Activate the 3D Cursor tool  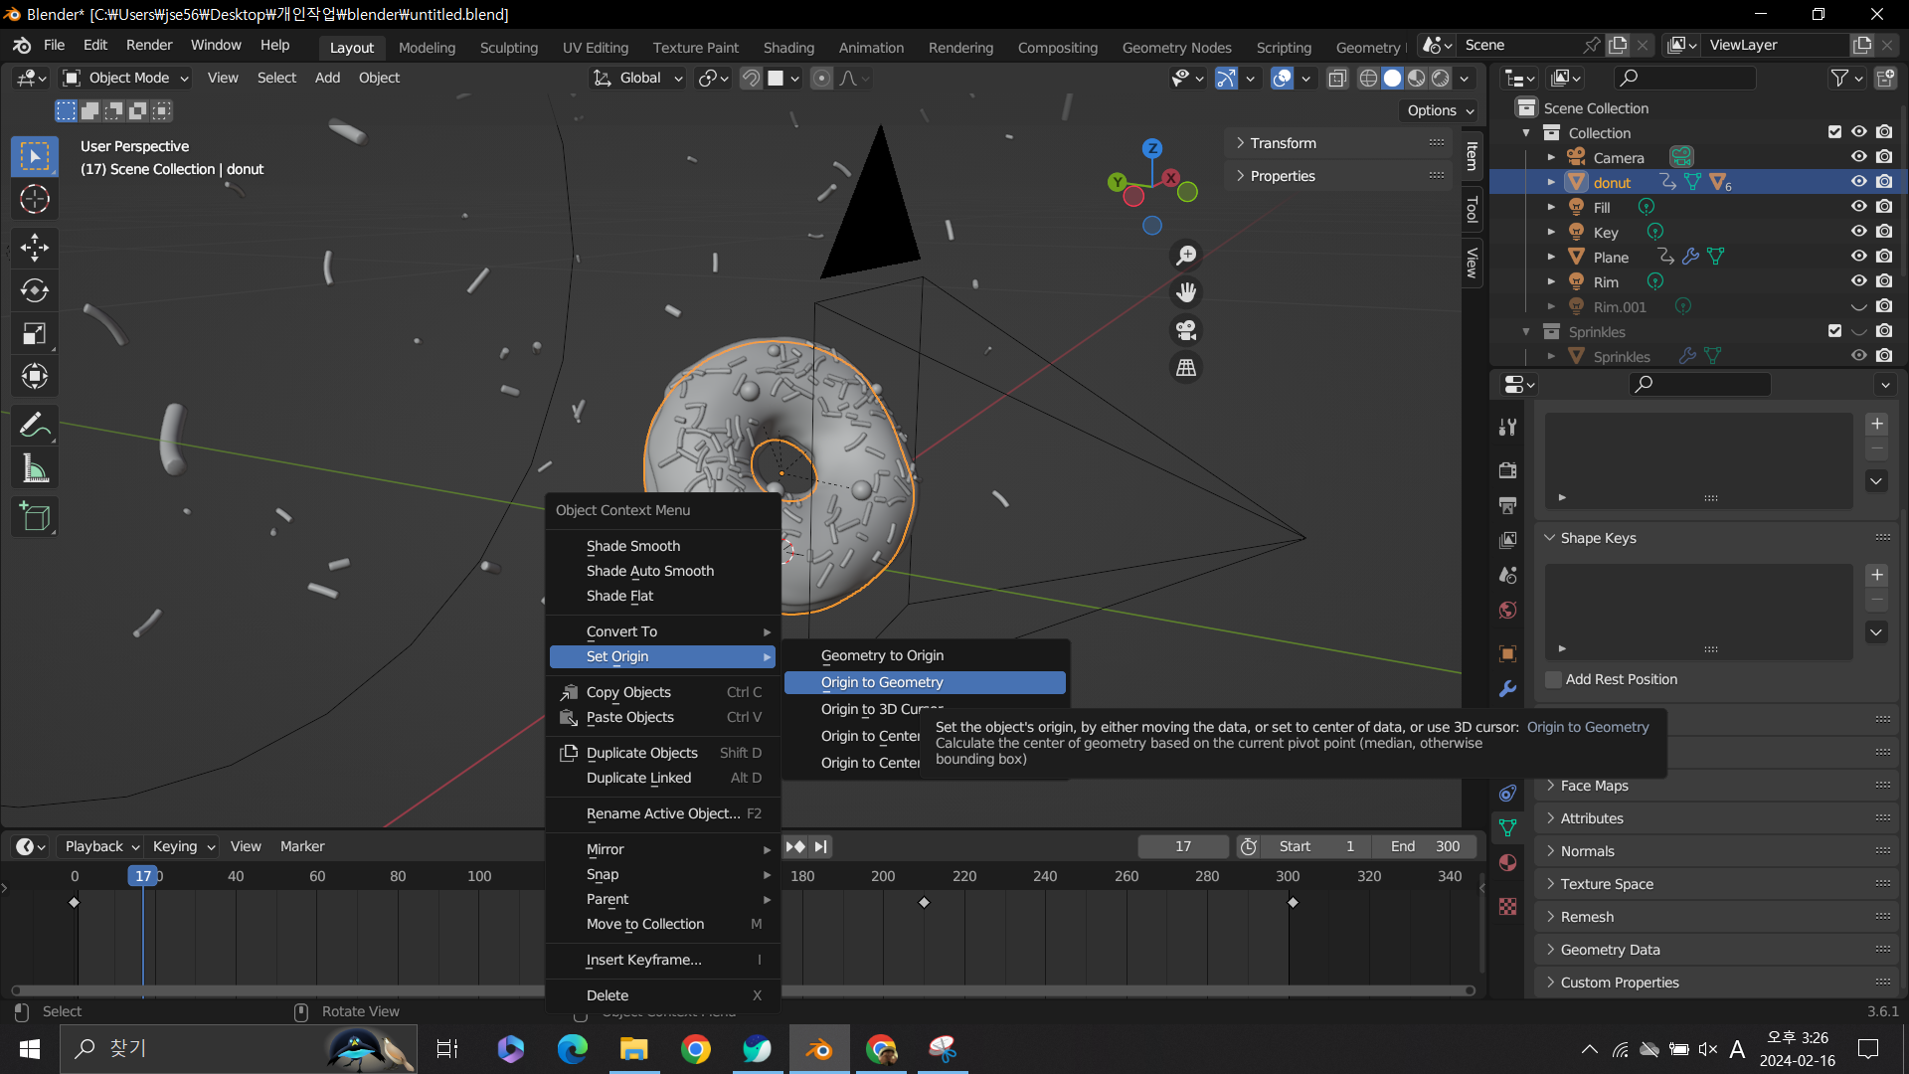(35, 200)
